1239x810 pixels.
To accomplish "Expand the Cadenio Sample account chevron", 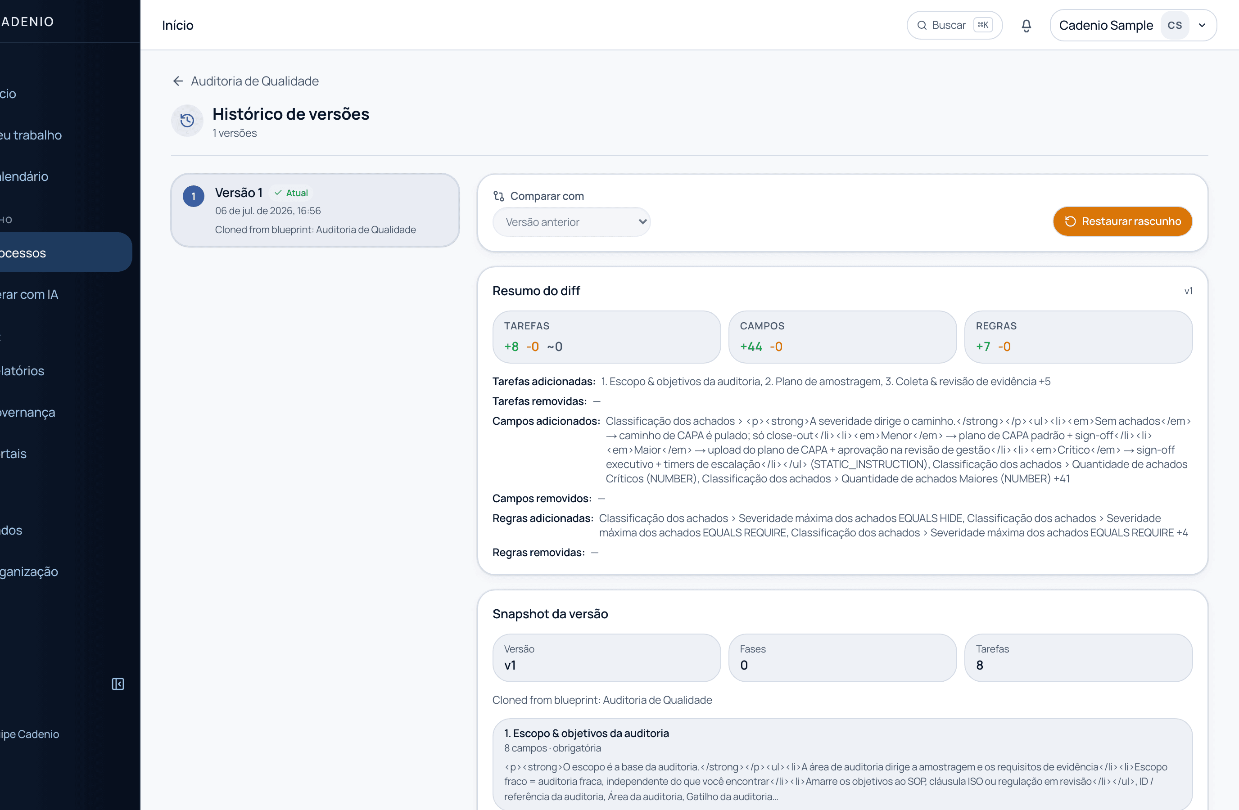I will pyautogui.click(x=1202, y=26).
